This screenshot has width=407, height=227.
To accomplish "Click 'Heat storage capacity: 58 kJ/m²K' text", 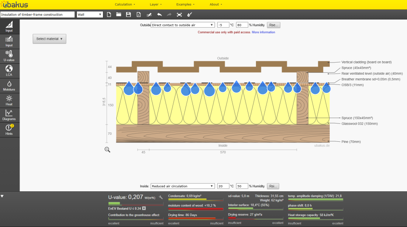I will 311,215.
